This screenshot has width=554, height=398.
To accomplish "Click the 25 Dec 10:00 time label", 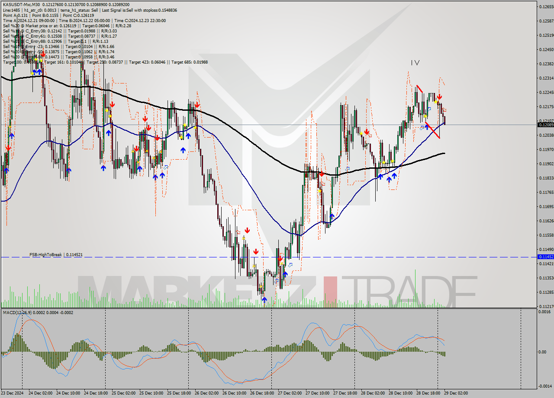I will [151, 393].
